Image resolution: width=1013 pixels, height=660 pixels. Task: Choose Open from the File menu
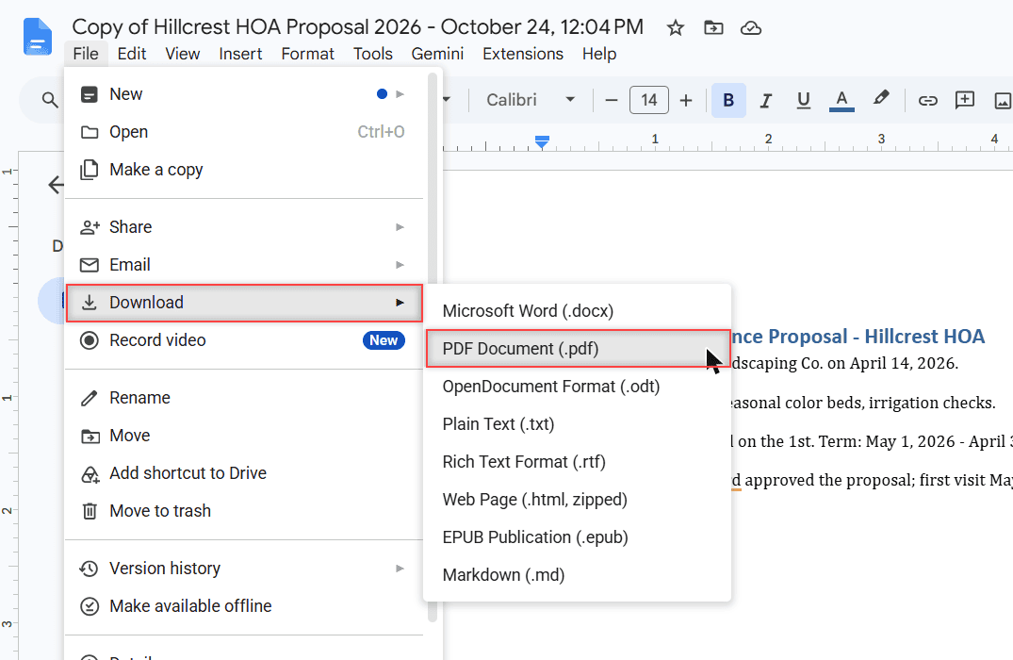[x=244, y=132]
